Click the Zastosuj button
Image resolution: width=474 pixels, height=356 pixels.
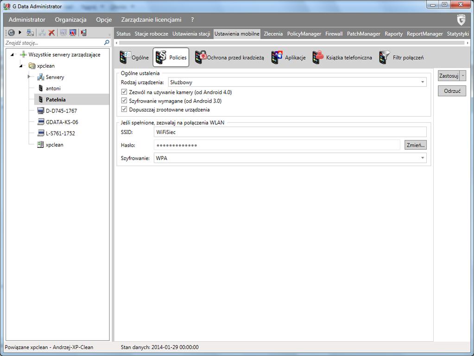pyautogui.click(x=449, y=76)
